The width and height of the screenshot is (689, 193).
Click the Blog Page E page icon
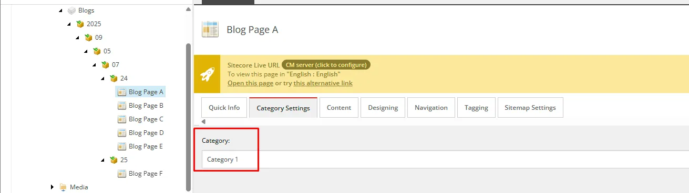click(122, 146)
